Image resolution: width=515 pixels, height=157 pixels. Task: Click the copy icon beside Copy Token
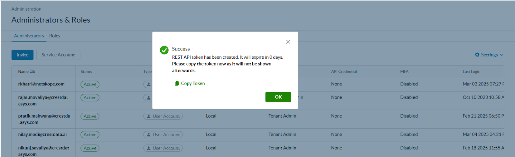point(177,83)
